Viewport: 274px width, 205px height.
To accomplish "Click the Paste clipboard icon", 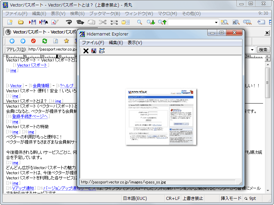I will pos(125,22).
